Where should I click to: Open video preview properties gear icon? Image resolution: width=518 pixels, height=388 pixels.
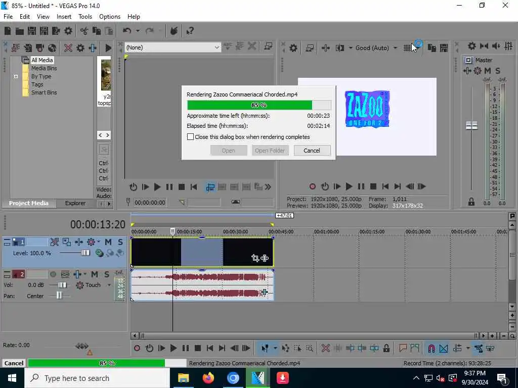coord(293,48)
